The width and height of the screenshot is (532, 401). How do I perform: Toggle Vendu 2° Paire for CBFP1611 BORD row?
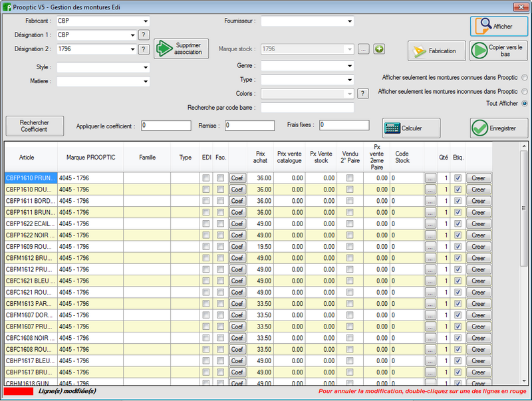[x=350, y=201]
